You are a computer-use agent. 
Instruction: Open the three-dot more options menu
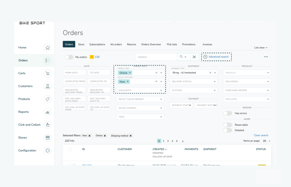pyautogui.click(x=266, y=57)
